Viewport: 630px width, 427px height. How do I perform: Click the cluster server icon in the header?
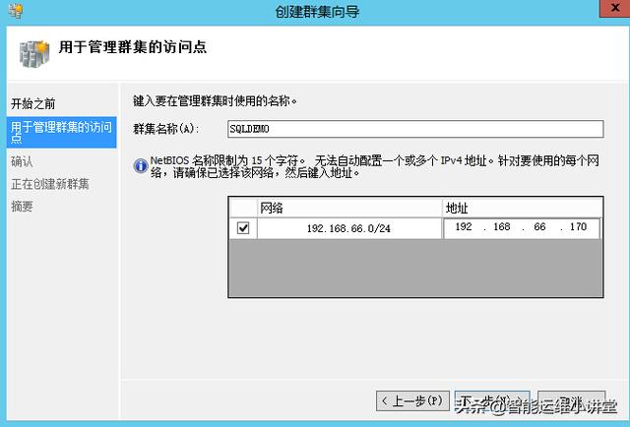pos(34,53)
